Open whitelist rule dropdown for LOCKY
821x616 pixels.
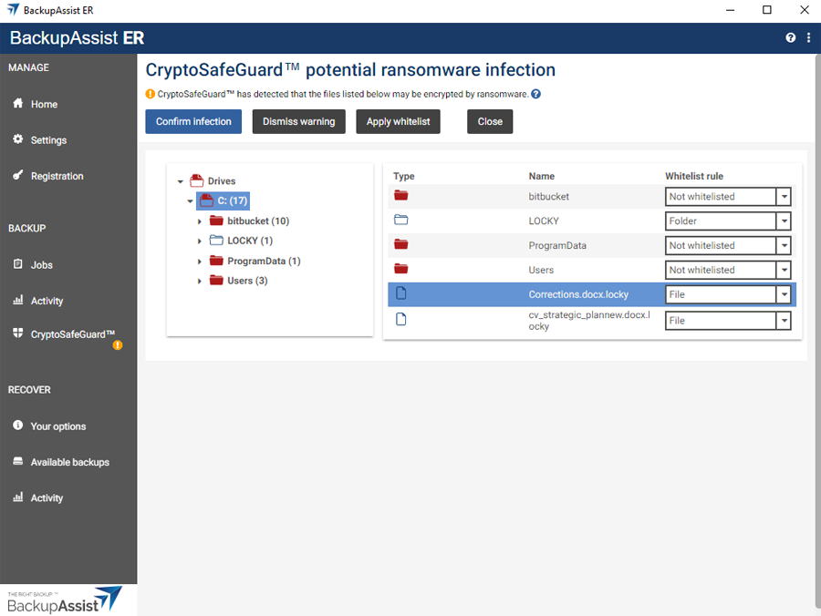tap(784, 221)
